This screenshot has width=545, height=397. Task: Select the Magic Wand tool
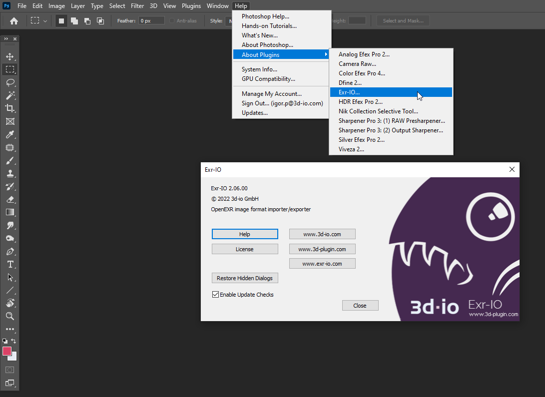pos(9,95)
